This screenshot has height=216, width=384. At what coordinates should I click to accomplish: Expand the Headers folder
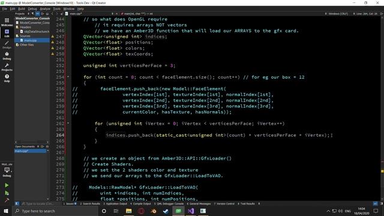tap(25, 27)
